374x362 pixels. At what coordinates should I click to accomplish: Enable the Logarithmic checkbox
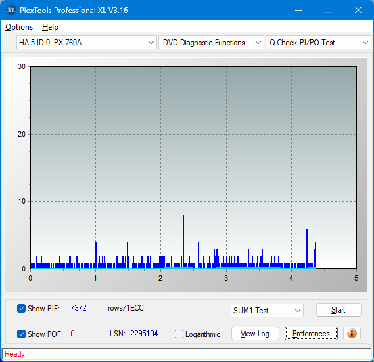coord(179,334)
